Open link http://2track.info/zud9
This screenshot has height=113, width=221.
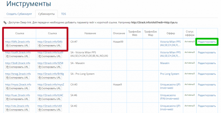click(50, 52)
